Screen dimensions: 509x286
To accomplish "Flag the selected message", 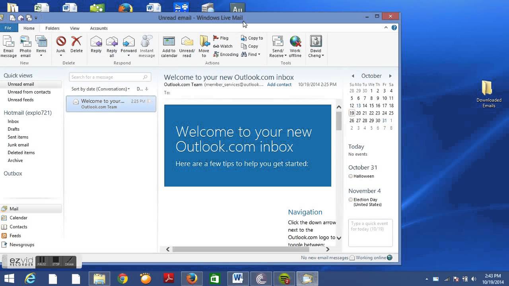I will [x=221, y=38].
